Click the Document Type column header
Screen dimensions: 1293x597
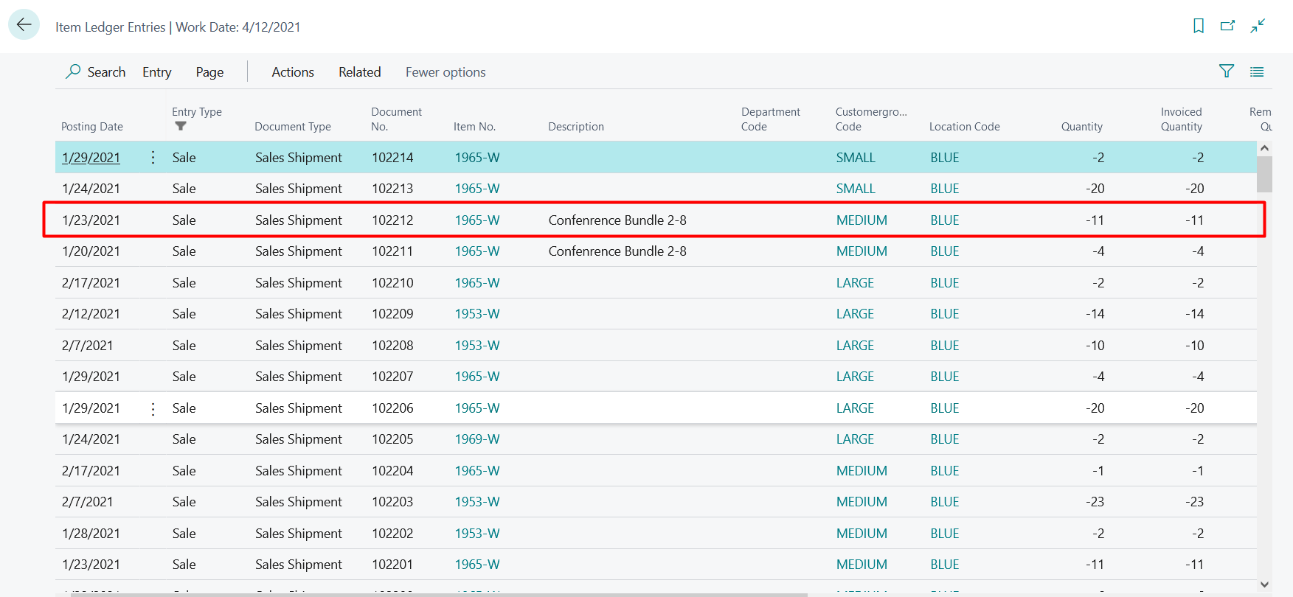[x=293, y=127]
